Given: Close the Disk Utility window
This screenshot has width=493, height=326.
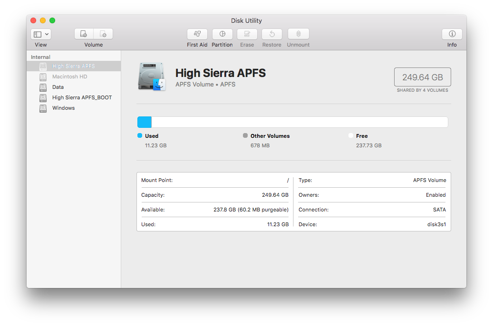Looking at the screenshot, I should tap(33, 20).
